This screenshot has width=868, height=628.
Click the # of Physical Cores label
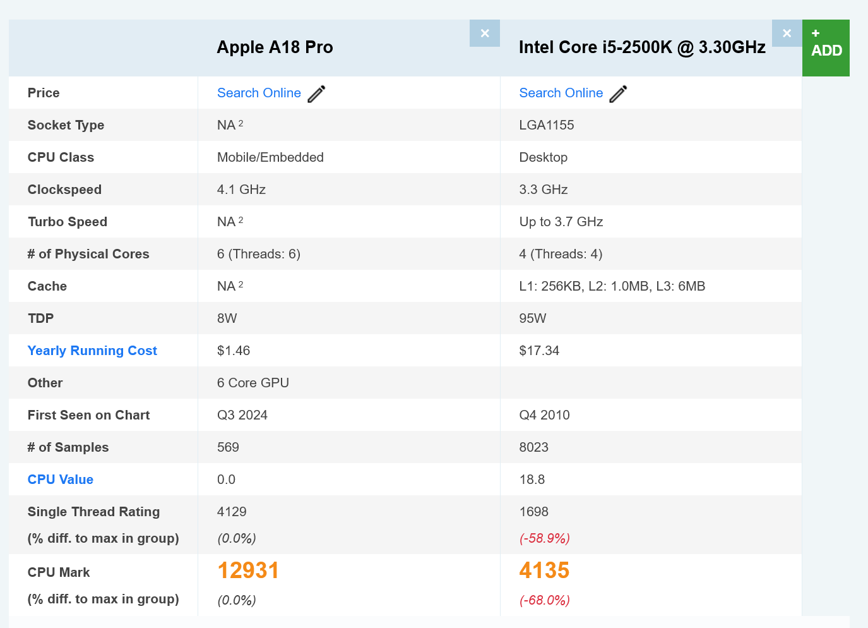click(x=88, y=254)
